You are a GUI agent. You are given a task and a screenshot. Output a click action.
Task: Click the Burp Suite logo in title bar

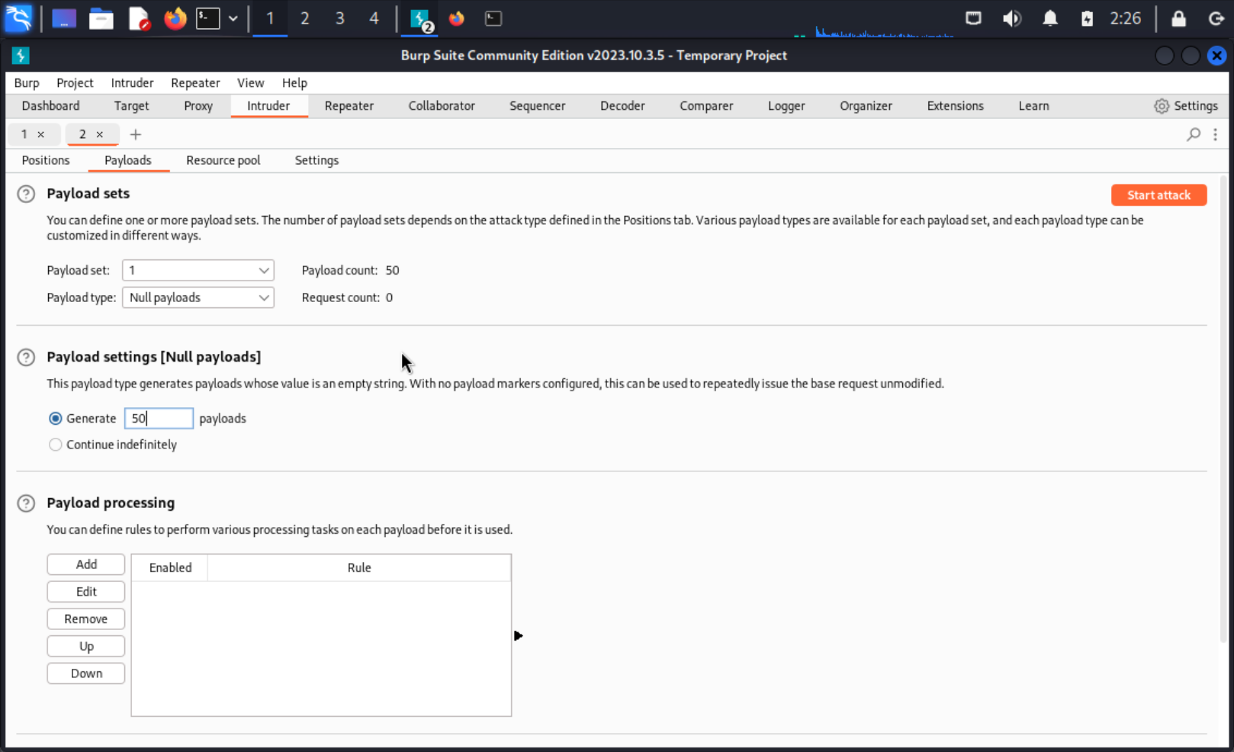21,55
